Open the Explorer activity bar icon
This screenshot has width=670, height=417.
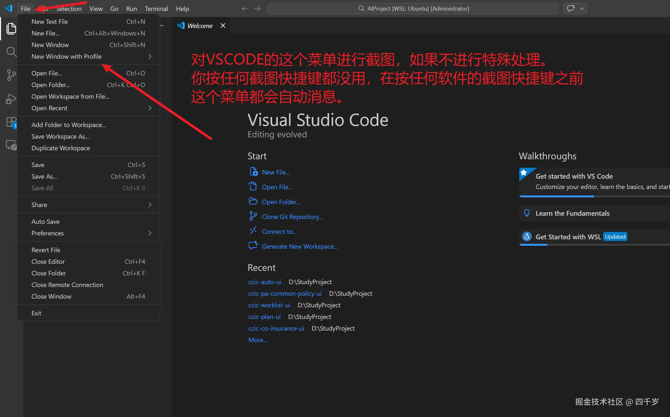(11, 28)
